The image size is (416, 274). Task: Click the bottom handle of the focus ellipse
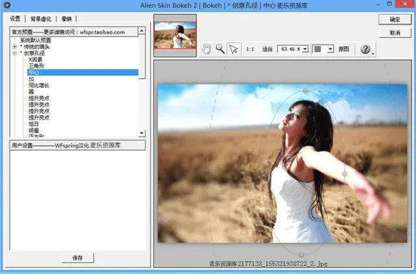coord(301,255)
